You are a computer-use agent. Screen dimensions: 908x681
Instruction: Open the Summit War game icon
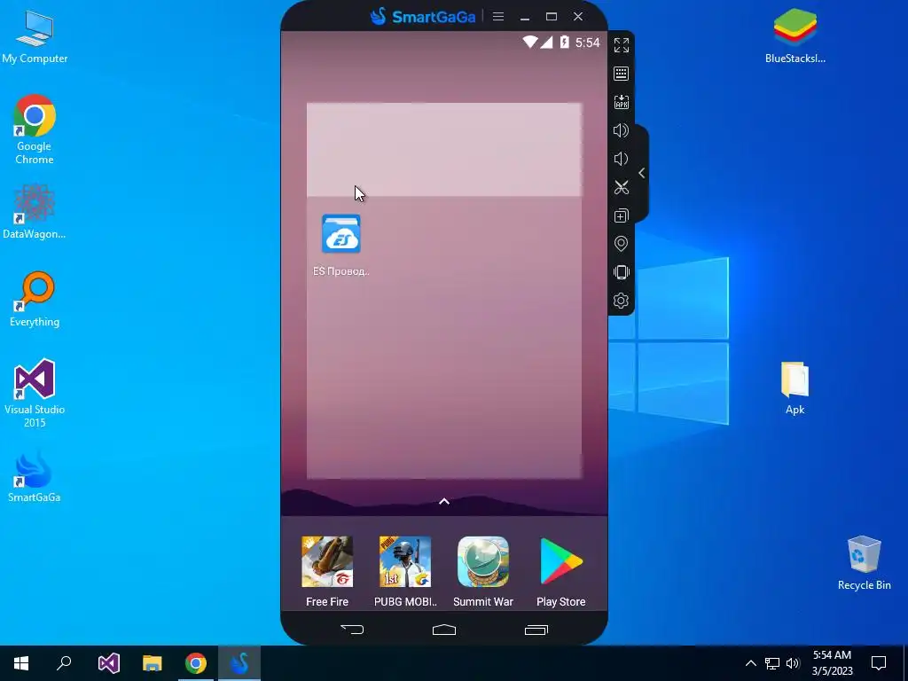(483, 571)
